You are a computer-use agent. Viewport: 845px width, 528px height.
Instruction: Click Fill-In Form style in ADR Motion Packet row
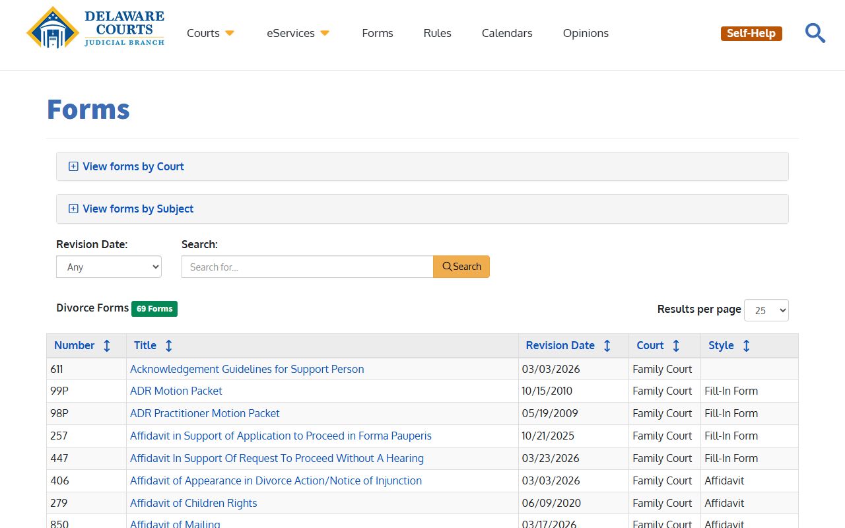point(731,391)
